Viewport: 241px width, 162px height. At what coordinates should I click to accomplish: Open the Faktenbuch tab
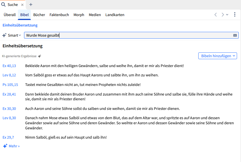(x=59, y=15)
